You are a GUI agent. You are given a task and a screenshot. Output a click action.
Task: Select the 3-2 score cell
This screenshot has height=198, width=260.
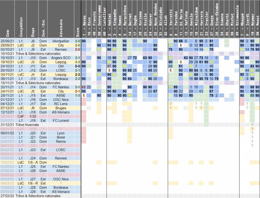point(77,62)
